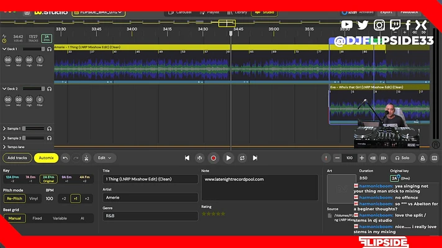Select the ×2 BPM multiplier
The width and height of the screenshot is (442, 248).
point(87,198)
